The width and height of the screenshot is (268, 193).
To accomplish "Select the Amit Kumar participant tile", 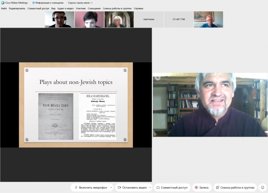I will click(149, 20).
